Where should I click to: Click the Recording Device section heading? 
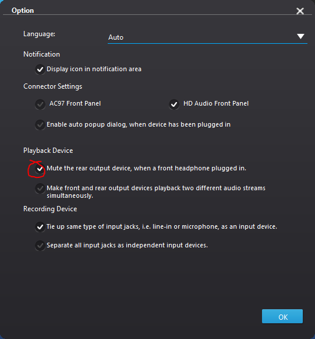tap(50, 209)
